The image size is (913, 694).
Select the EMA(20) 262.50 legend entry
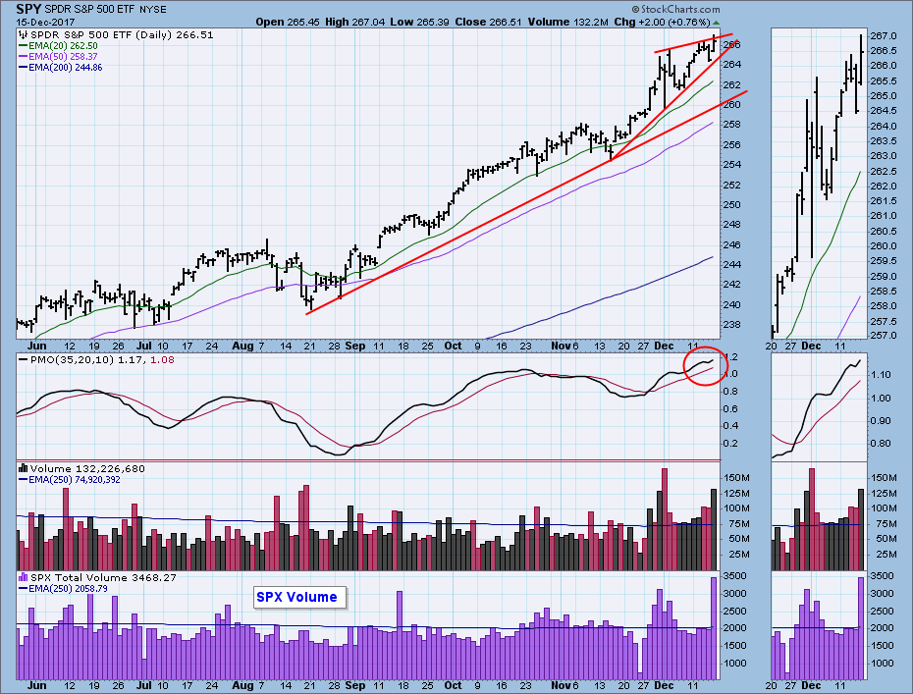(x=63, y=46)
